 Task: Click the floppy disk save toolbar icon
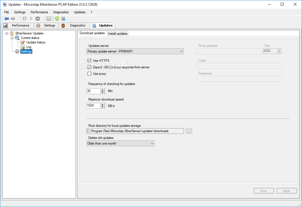(49, 19)
